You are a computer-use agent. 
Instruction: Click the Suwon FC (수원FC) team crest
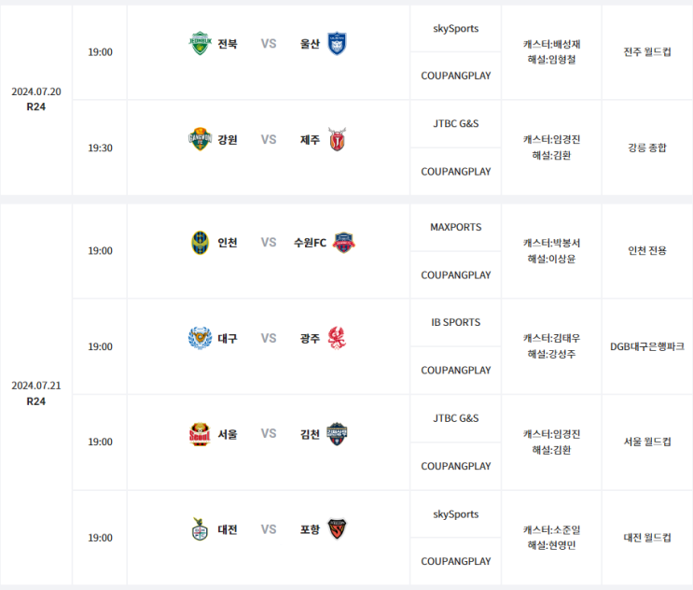coord(344,243)
